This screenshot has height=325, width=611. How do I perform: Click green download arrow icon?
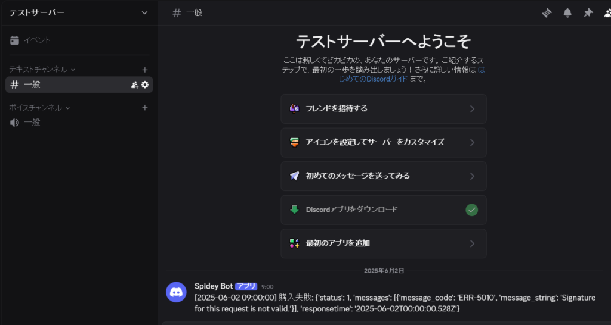pyautogui.click(x=295, y=210)
